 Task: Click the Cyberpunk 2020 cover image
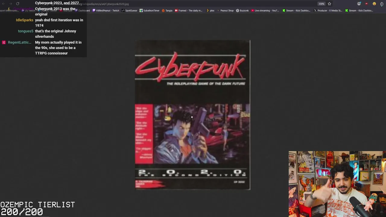coord(192,115)
